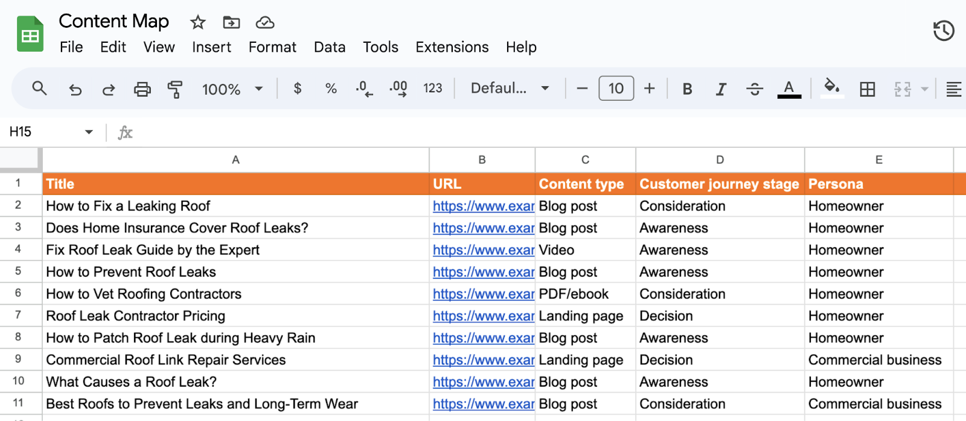Click the move to folder icon
This screenshot has height=421, width=966.
[x=231, y=23]
